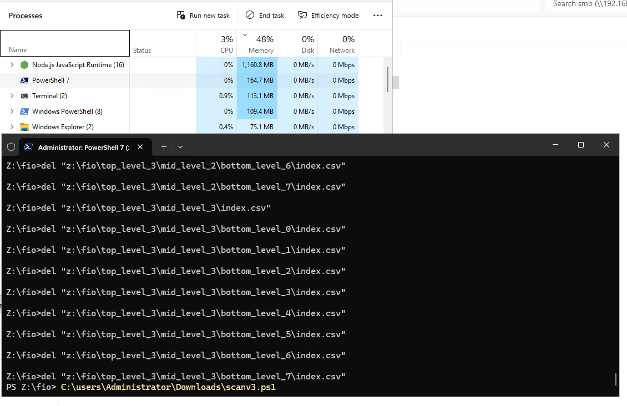627x406 pixels.
Task: Select the Windows PowerShell process icon
Action: [x=24, y=111]
